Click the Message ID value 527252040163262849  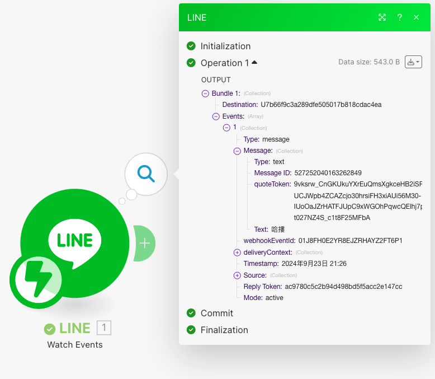click(x=328, y=173)
